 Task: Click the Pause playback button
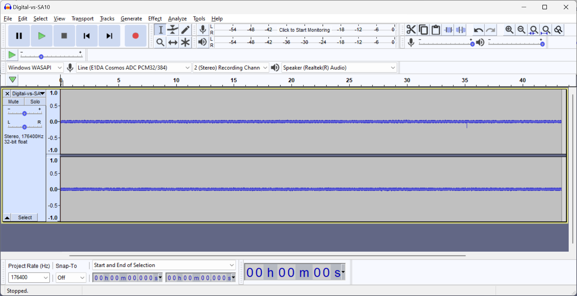point(19,36)
